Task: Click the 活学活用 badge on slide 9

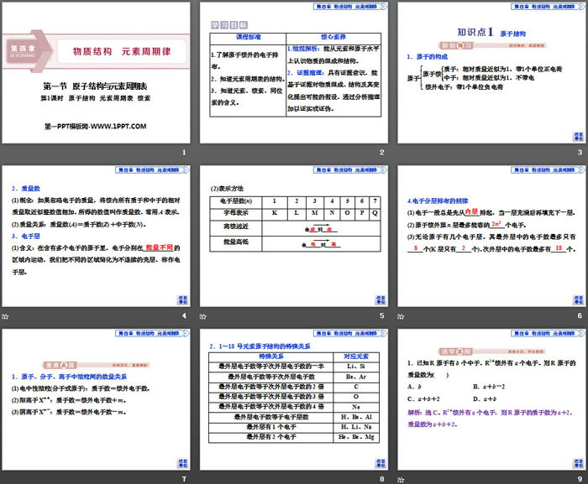Action: (455, 351)
